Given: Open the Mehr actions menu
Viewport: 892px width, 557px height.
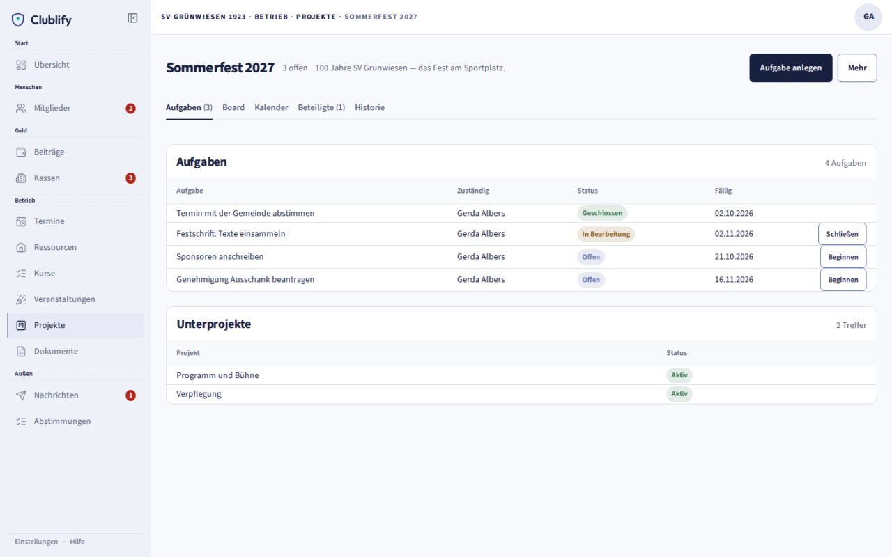Looking at the screenshot, I should tap(857, 68).
